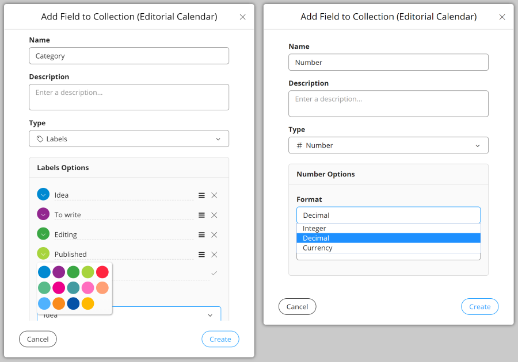Remove the To write label option

coord(214,215)
